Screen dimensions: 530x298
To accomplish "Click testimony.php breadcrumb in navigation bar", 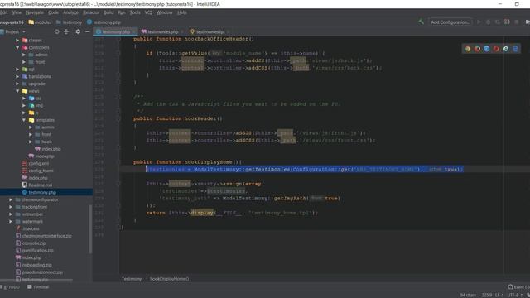I will [104, 22].
